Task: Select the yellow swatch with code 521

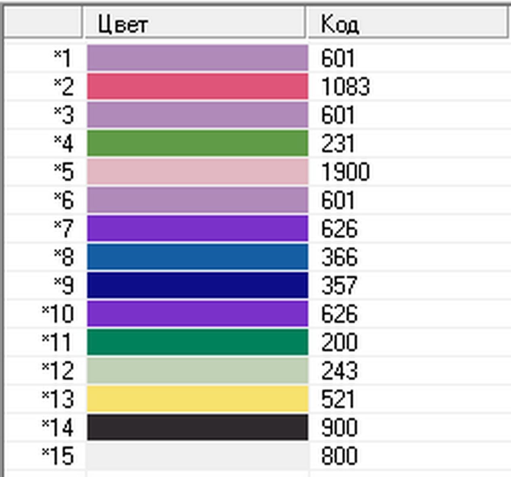Action: point(197,399)
